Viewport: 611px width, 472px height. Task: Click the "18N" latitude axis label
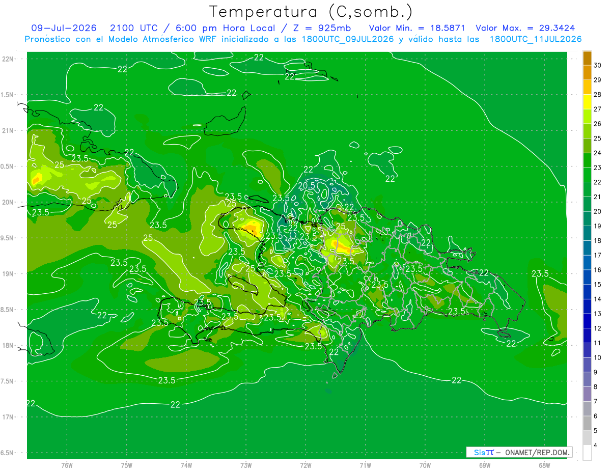pyautogui.click(x=9, y=345)
